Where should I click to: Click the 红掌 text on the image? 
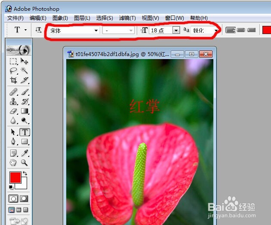click(x=145, y=106)
